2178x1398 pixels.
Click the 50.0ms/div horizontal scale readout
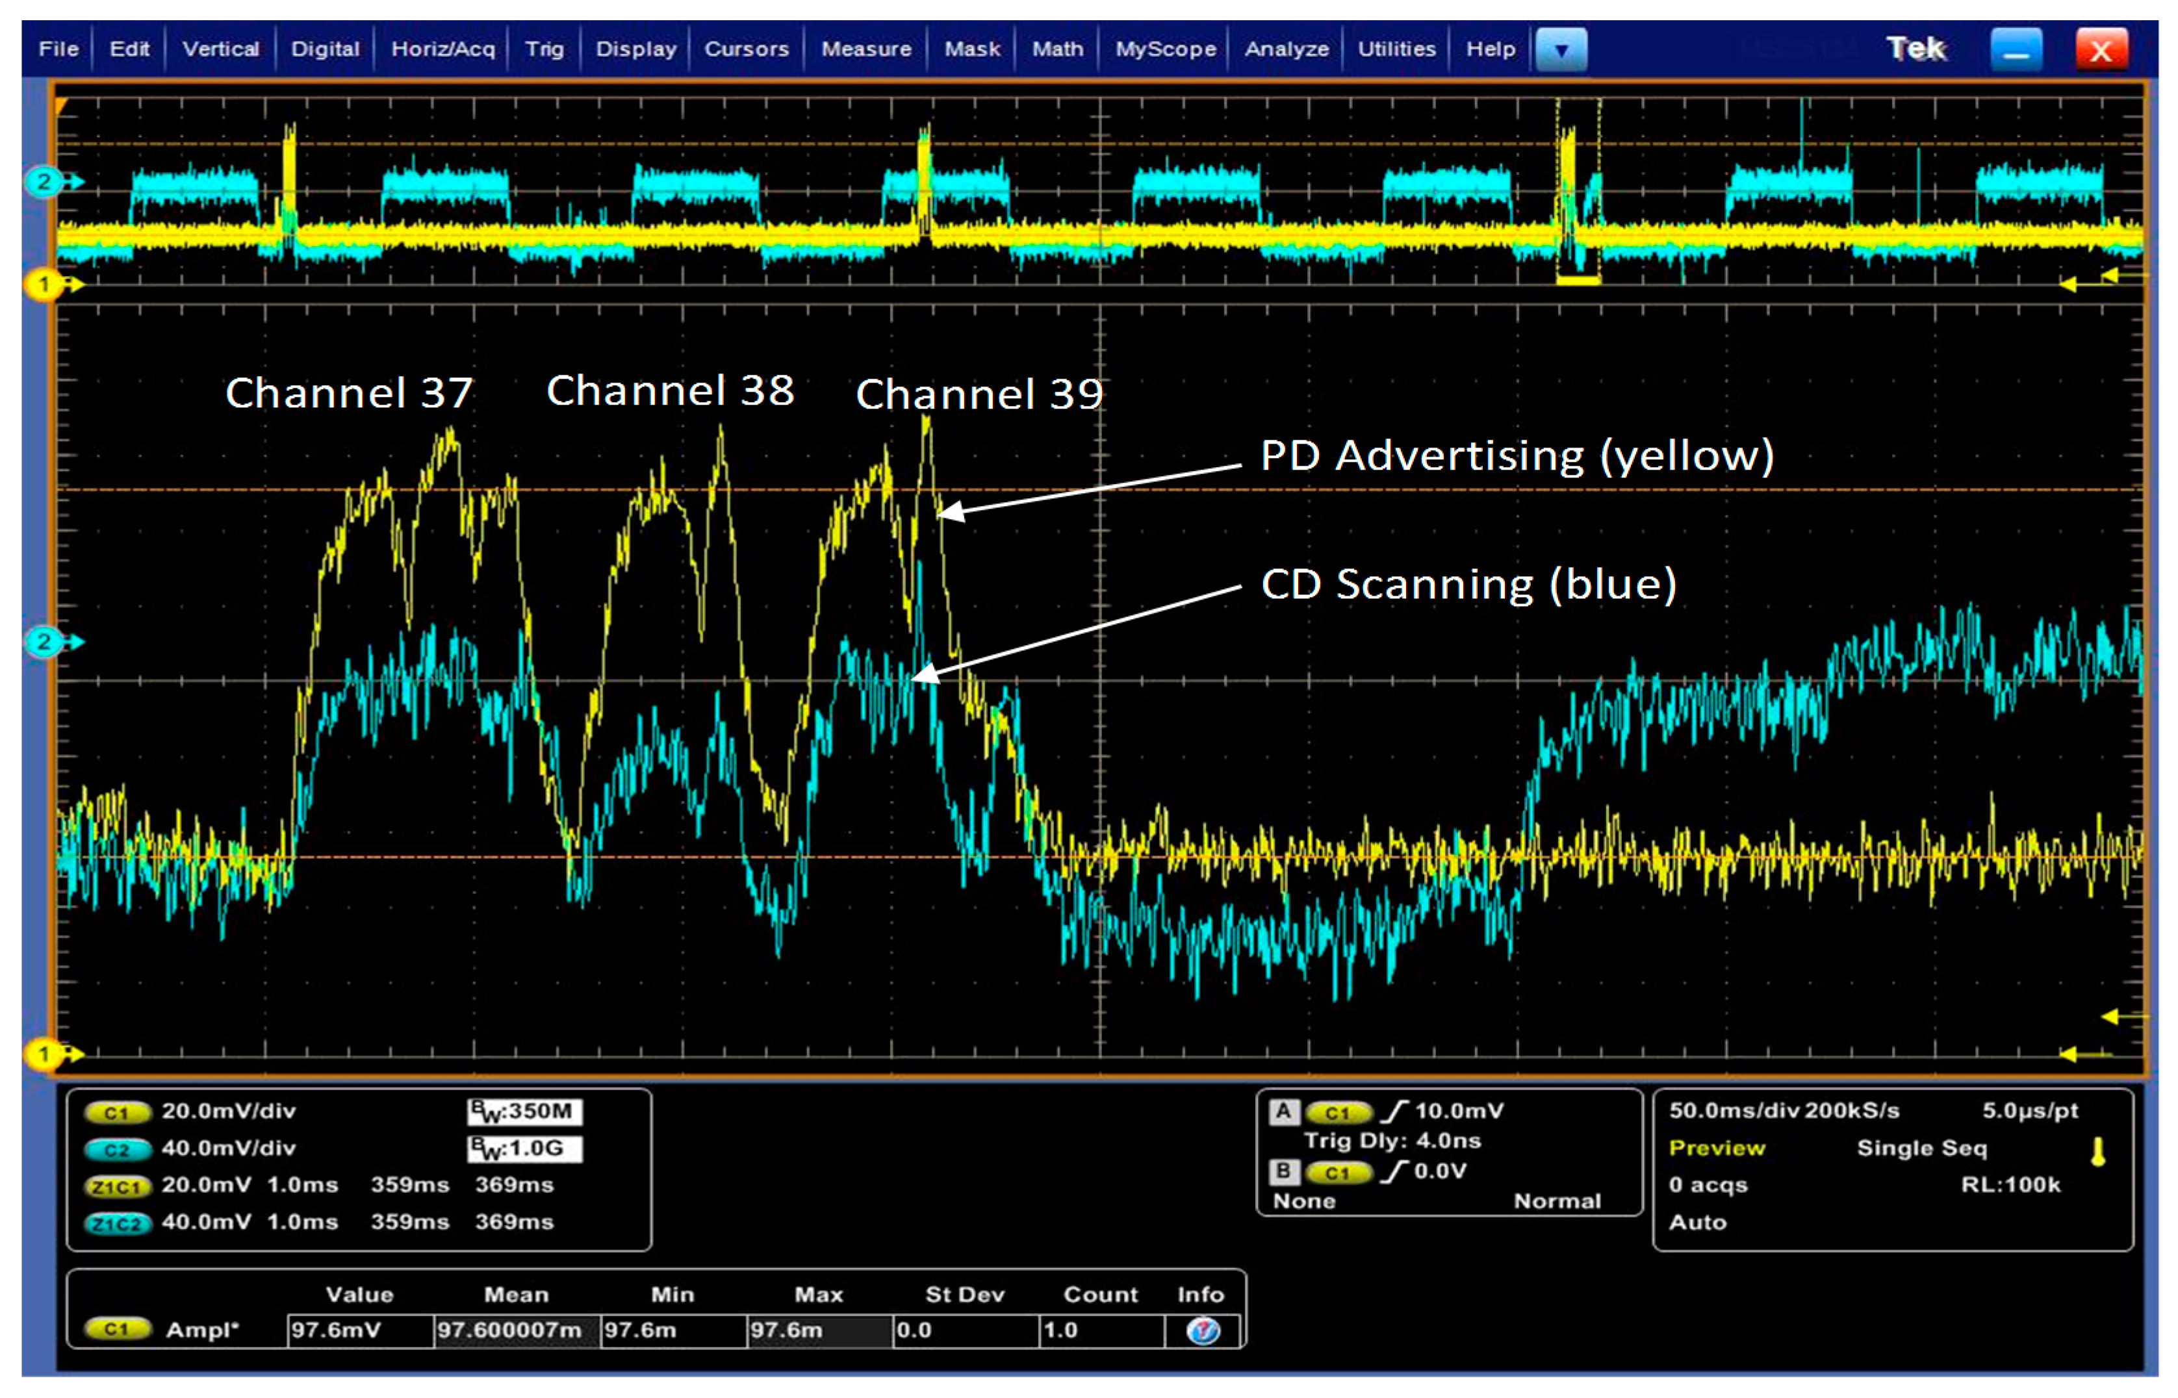(1734, 1111)
